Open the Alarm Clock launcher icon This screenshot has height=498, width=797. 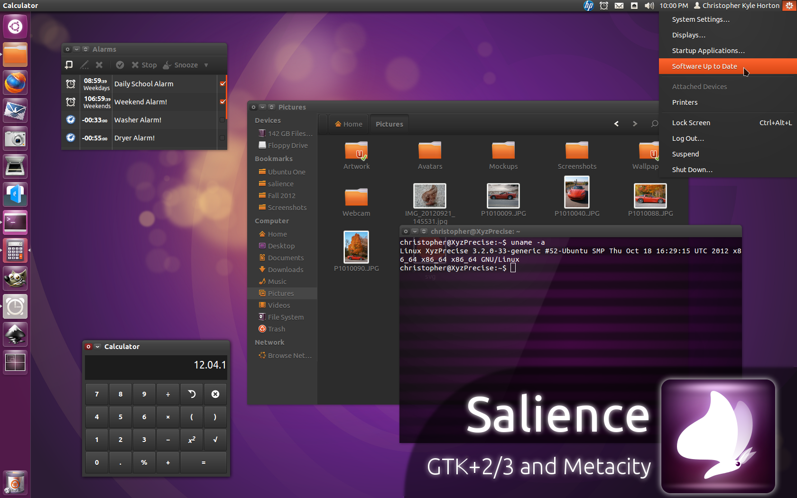15,306
